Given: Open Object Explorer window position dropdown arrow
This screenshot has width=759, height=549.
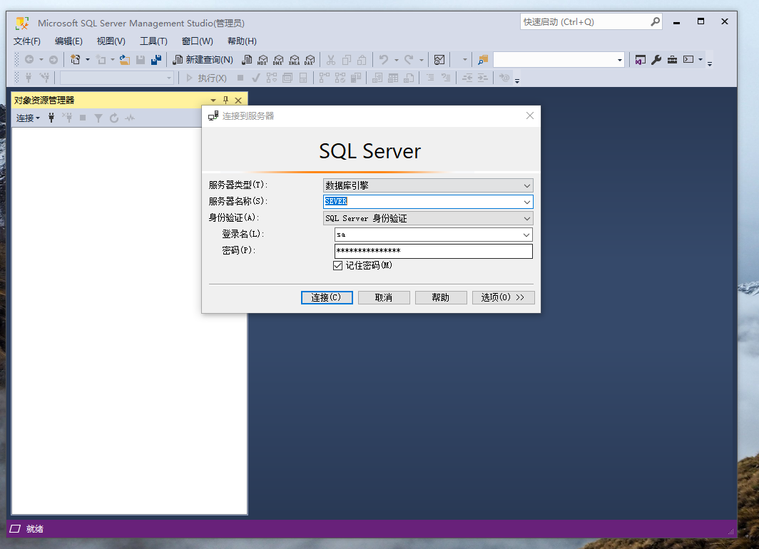Looking at the screenshot, I should 213,100.
